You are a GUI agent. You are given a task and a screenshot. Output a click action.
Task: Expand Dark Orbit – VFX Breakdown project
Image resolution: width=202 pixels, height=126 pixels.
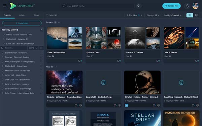coord(3,80)
